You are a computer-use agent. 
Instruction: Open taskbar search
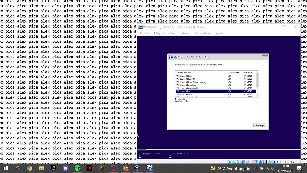18,168
